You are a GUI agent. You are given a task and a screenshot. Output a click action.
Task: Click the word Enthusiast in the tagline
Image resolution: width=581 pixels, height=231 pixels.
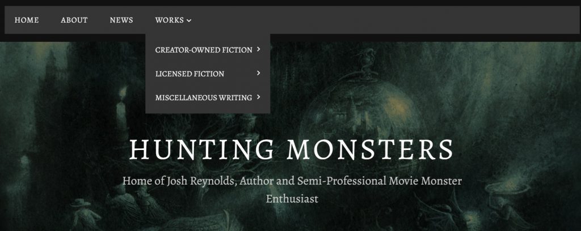[x=292, y=199]
